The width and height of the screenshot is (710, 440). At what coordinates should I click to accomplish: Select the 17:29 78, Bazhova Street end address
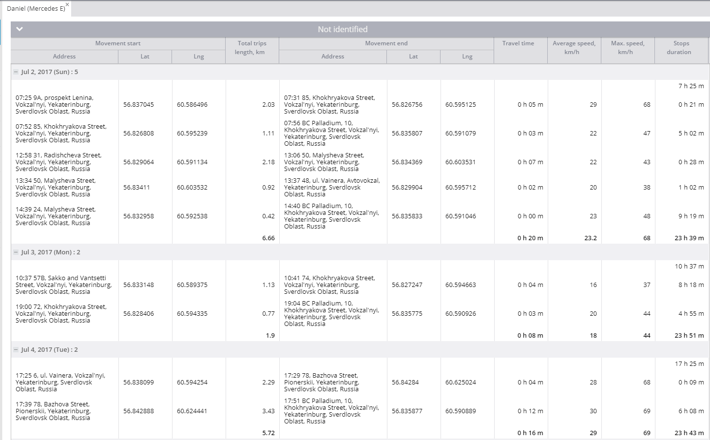pos(322,383)
